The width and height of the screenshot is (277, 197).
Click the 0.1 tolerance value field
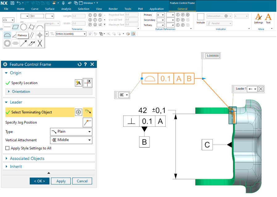click(37, 16)
